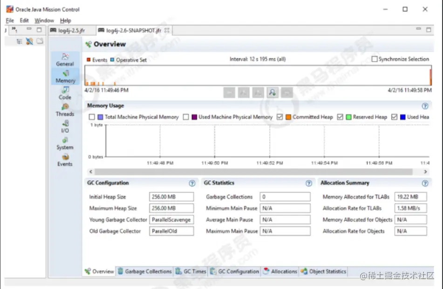This screenshot has width=443, height=289.
Task: Click the last greyed timeline range button
Action: tap(287, 92)
